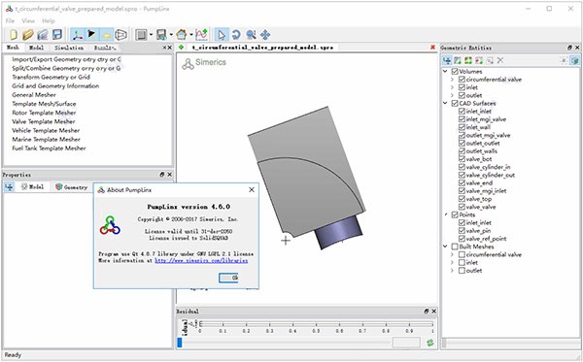The height and width of the screenshot is (362, 583).
Task: Close the About PumpLinx dialog
Action: click(x=252, y=189)
